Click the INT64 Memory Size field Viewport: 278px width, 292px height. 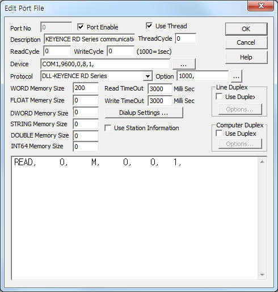pos(86,147)
